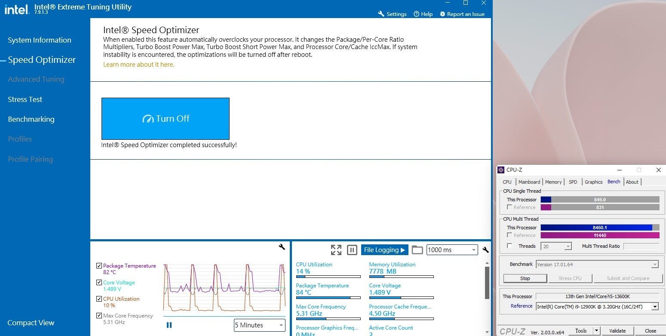
Task: Open the Help question mark icon
Action: pyautogui.click(x=416, y=14)
